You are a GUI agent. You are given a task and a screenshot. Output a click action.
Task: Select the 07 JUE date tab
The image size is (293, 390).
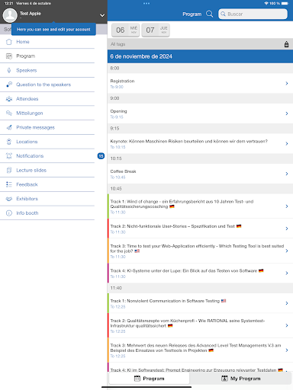pos(156,30)
